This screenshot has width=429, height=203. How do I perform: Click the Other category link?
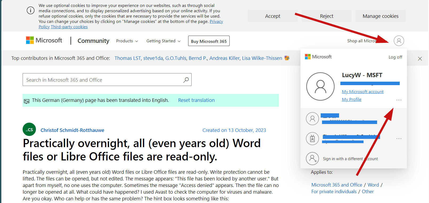[x=368, y=192]
